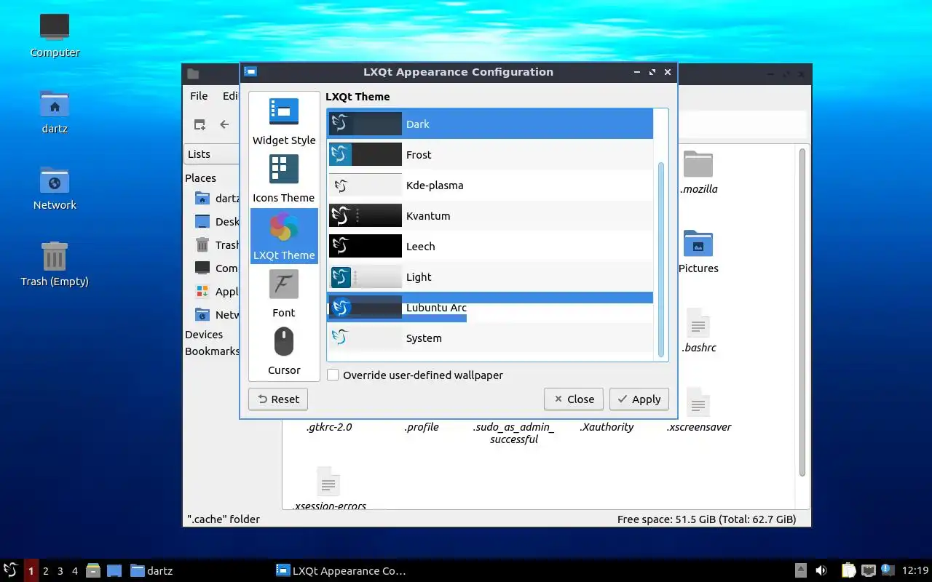Launch file manager from the taskbar quicklaunch
Screen dimensions: 932x582
[93, 570]
